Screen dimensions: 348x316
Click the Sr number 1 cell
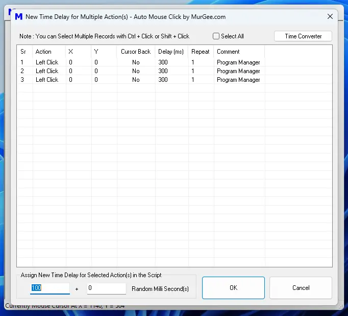point(22,62)
